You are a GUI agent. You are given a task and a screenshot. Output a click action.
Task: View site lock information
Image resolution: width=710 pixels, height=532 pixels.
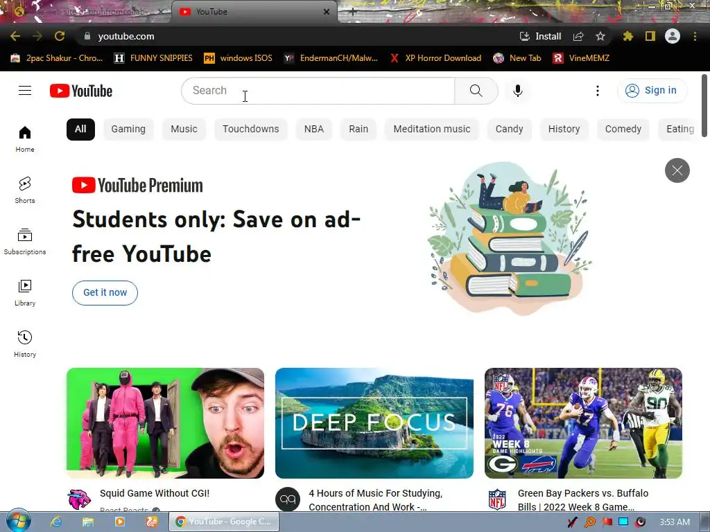(87, 36)
